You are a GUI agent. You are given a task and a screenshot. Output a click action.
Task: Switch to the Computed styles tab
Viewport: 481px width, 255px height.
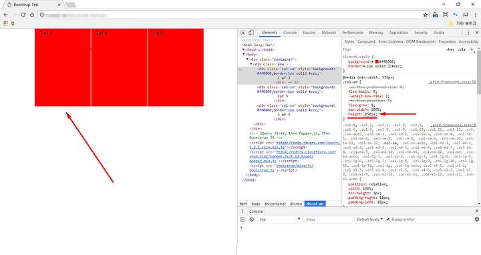(366, 41)
